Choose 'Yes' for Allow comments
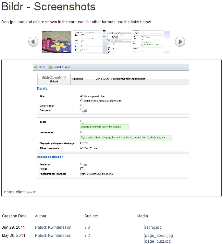The image size is (223, 244). pos(81,148)
